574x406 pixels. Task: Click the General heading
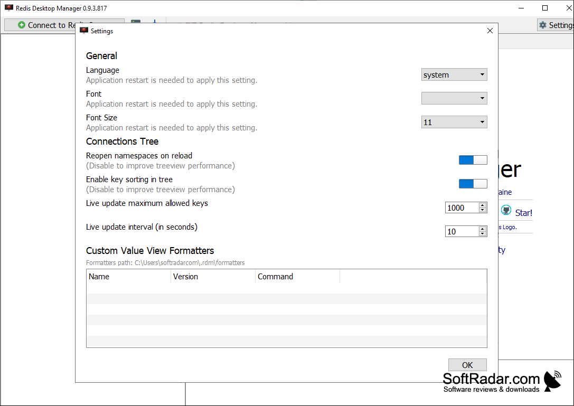(x=102, y=56)
